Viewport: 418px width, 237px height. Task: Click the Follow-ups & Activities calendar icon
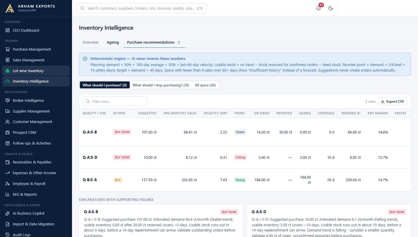tap(8, 143)
